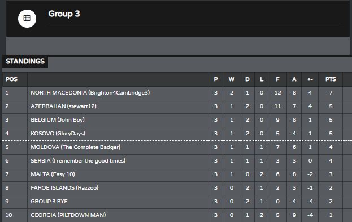Viewport: 352px width, 222px height.
Task: Open BELGIUM (John Boy) team entry
Action: [x=58, y=120]
